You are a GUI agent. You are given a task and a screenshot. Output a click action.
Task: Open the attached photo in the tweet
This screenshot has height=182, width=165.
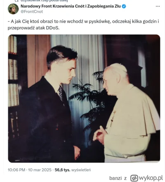click(x=84, y=98)
